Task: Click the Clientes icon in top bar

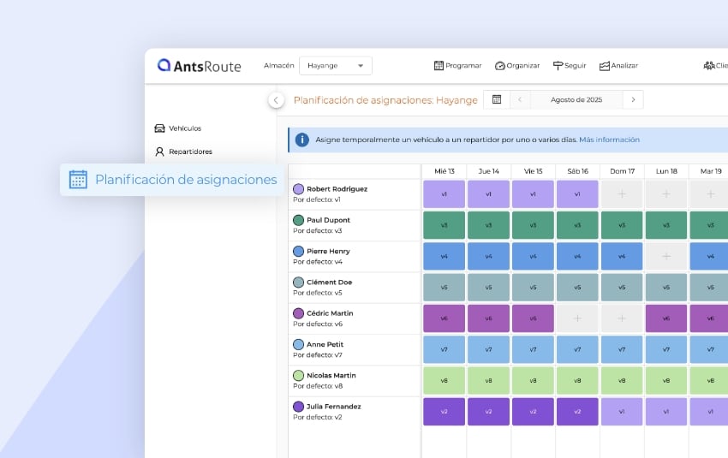Action: click(709, 66)
